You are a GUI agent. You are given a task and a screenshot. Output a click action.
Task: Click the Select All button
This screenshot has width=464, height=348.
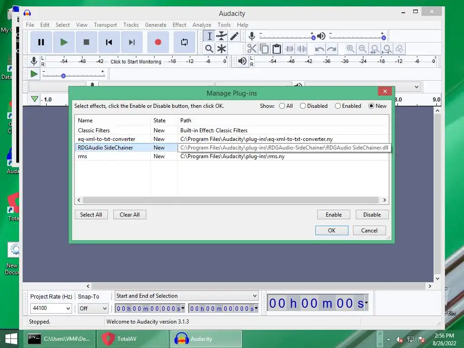[x=91, y=214]
